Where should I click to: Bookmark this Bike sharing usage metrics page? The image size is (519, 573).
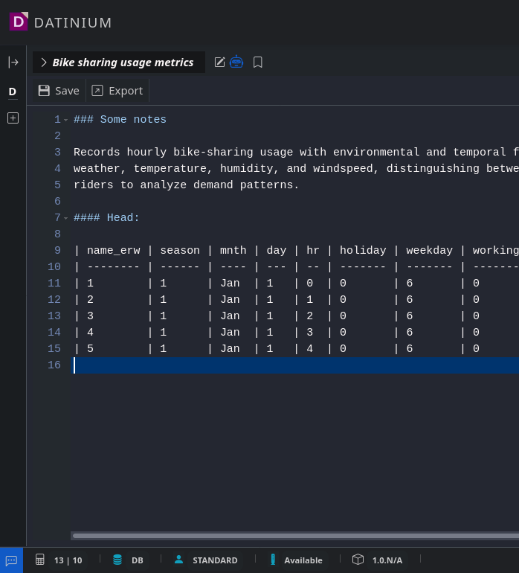coord(258,63)
